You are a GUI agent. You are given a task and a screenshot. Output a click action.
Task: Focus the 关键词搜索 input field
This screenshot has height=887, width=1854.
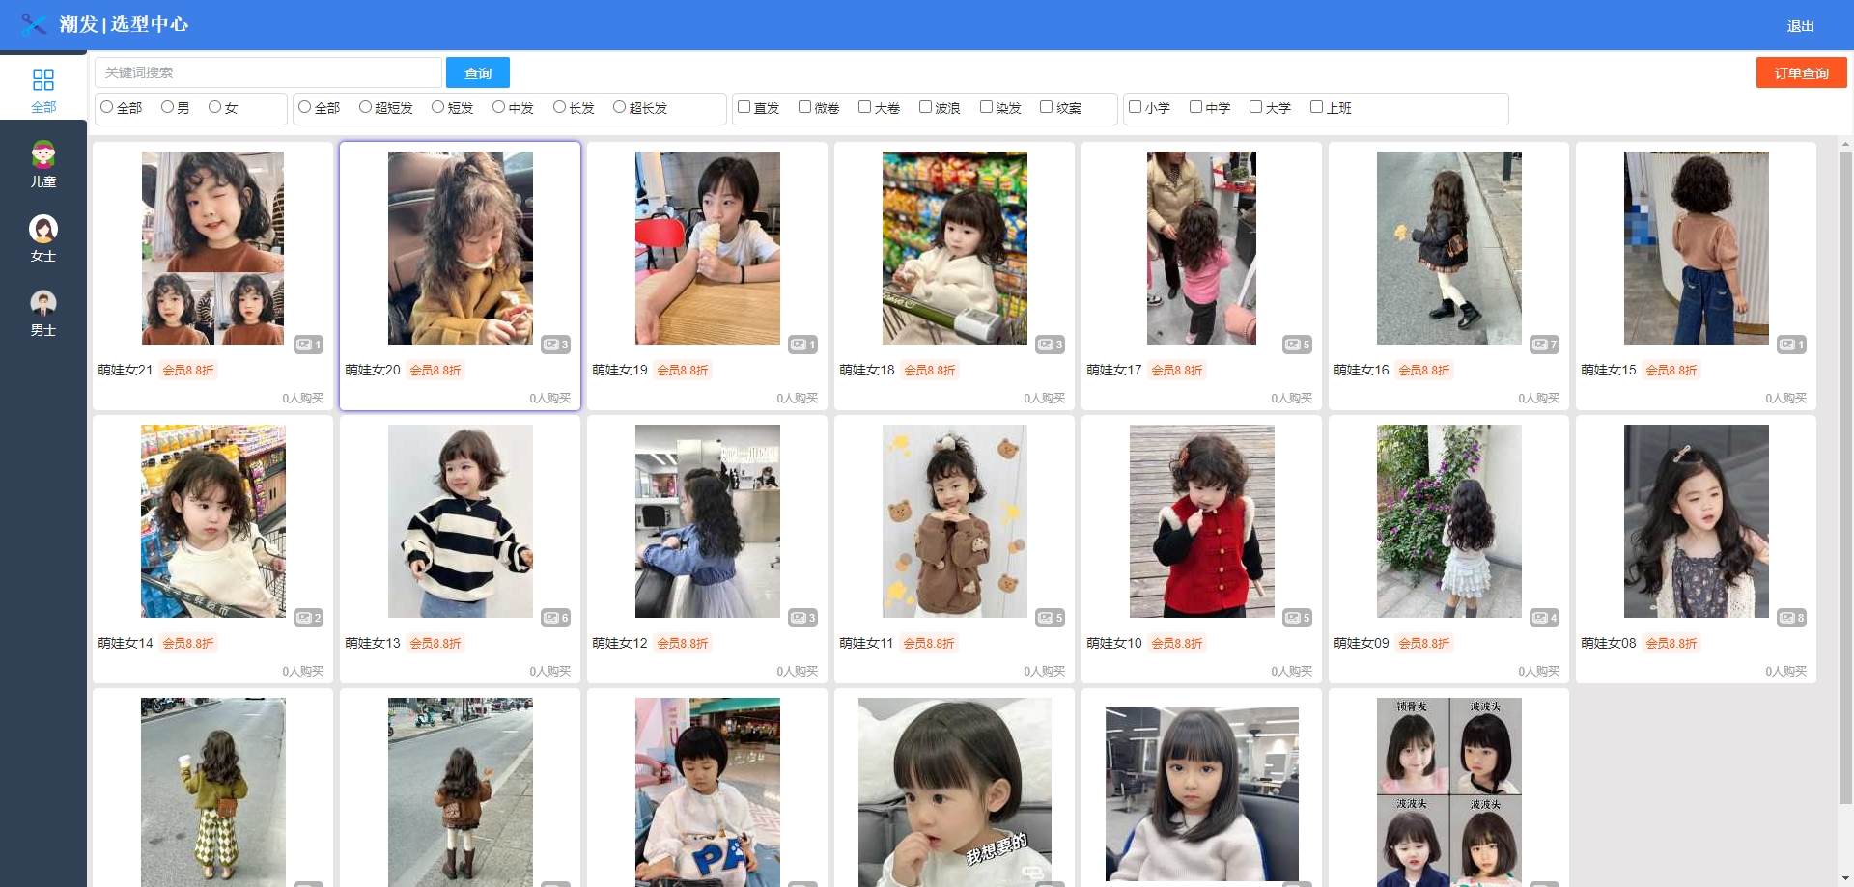pyautogui.click(x=268, y=72)
